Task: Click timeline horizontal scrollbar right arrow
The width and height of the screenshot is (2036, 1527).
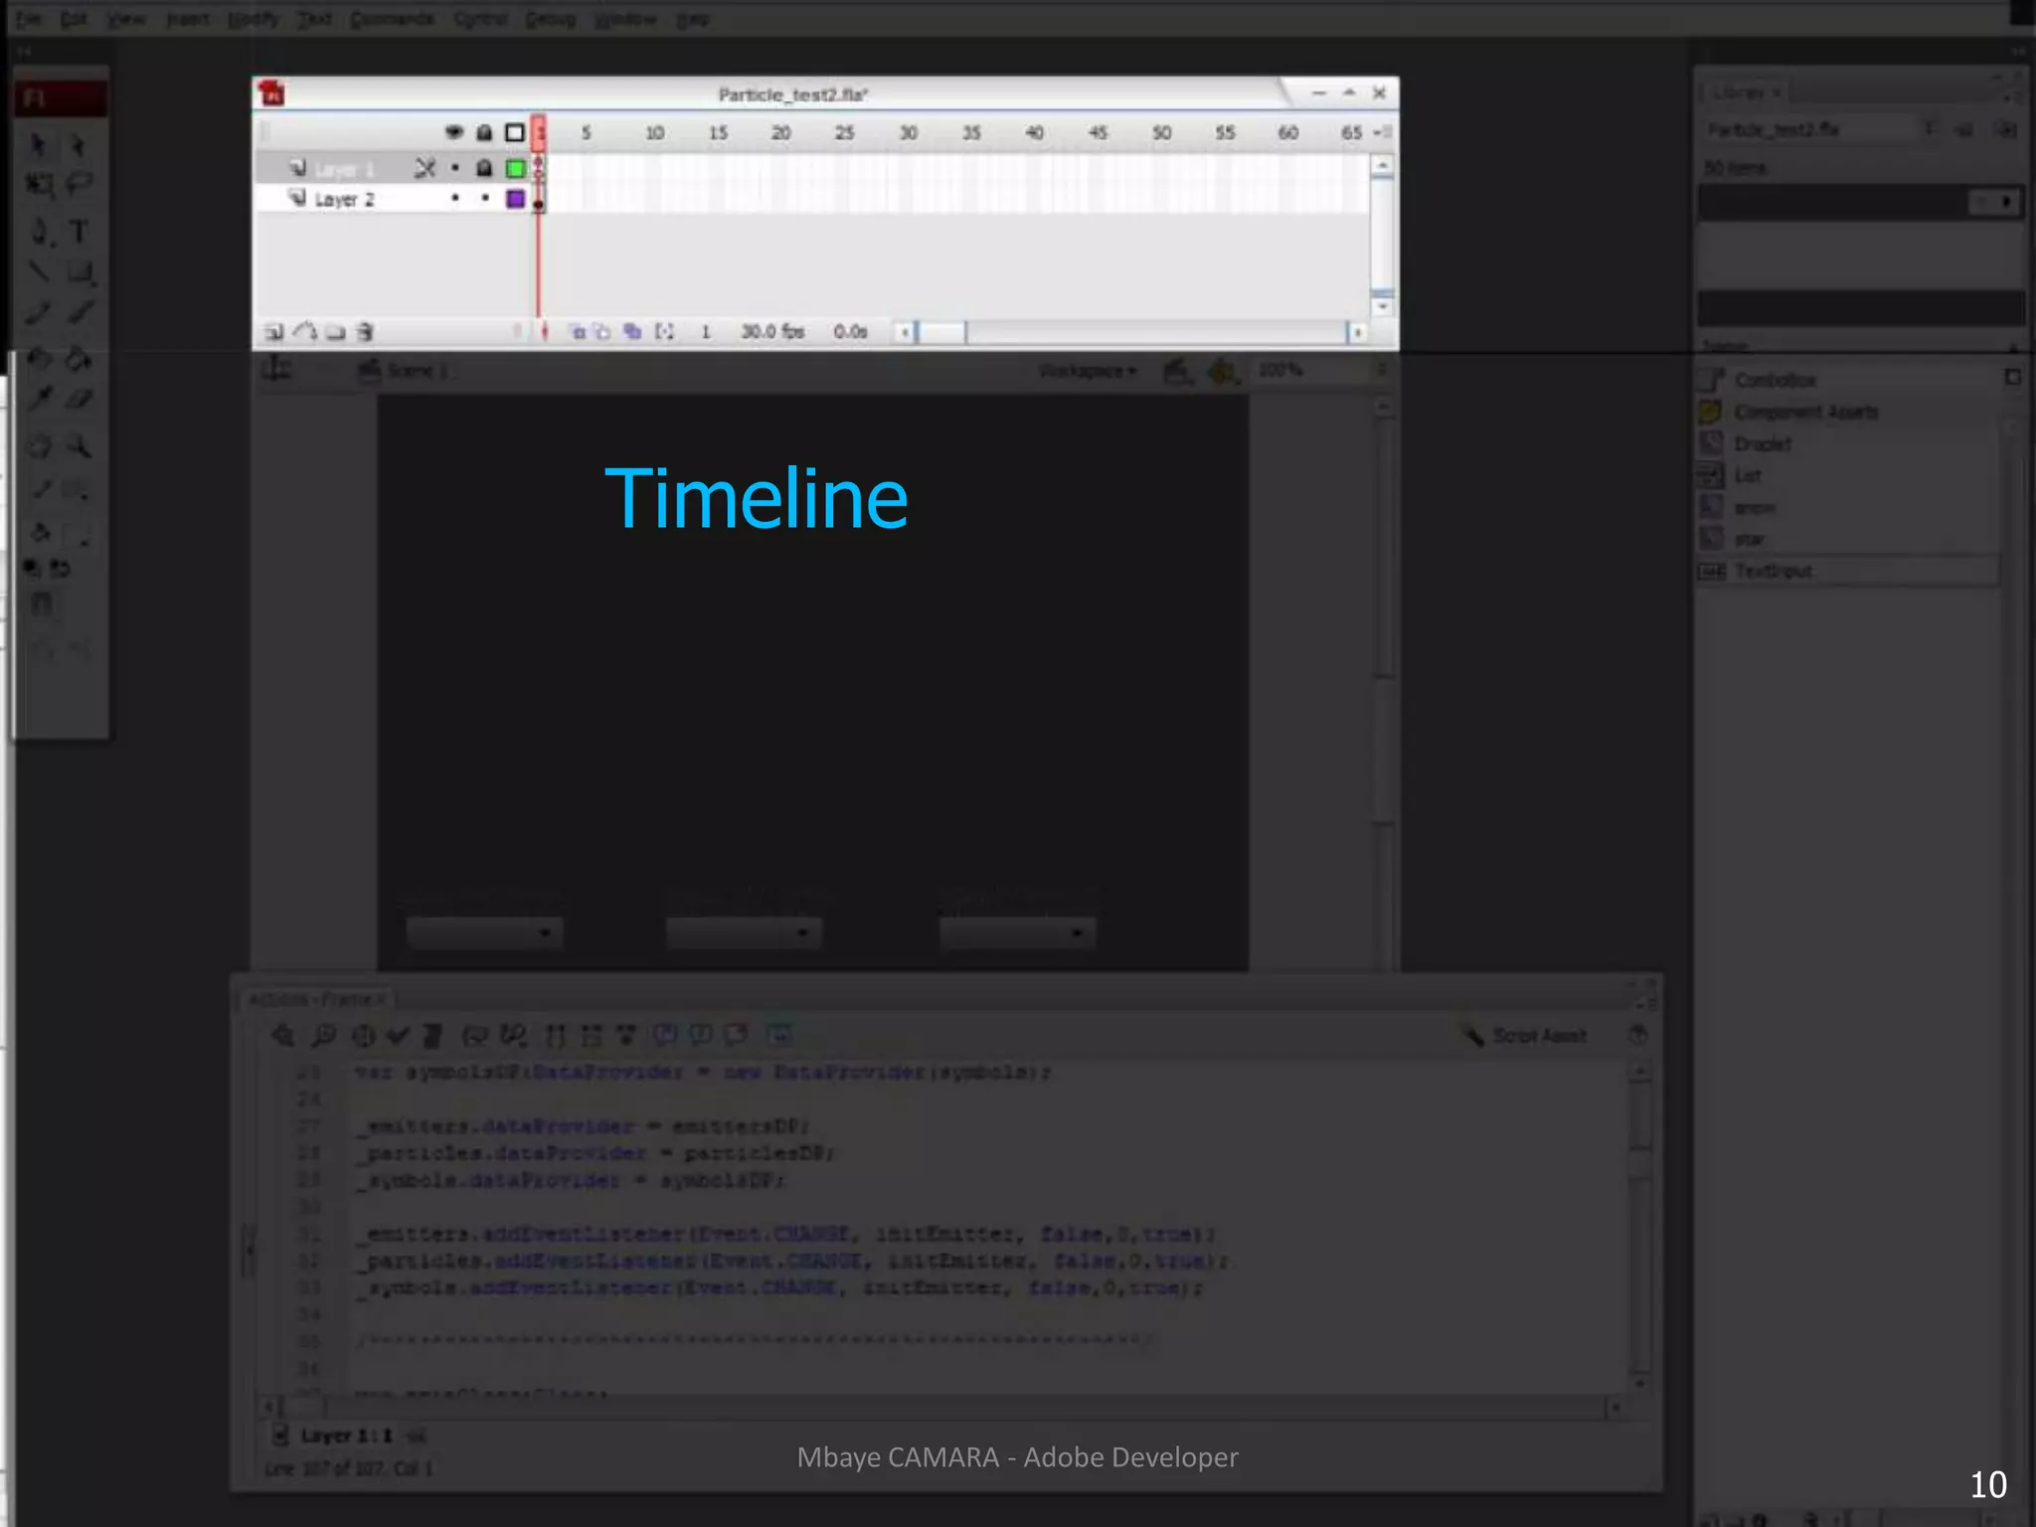Action: tap(1357, 332)
